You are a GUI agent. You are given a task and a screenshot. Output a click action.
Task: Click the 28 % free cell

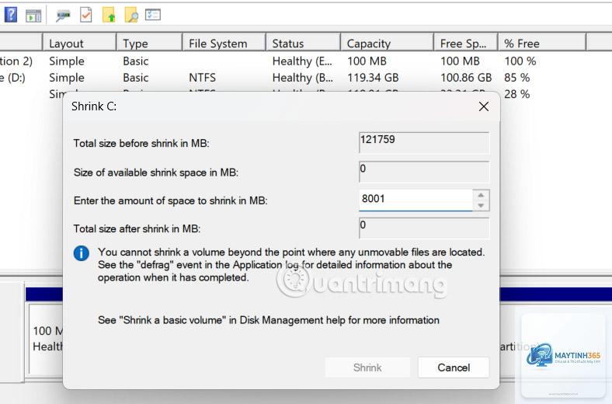click(x=516, y=94)
